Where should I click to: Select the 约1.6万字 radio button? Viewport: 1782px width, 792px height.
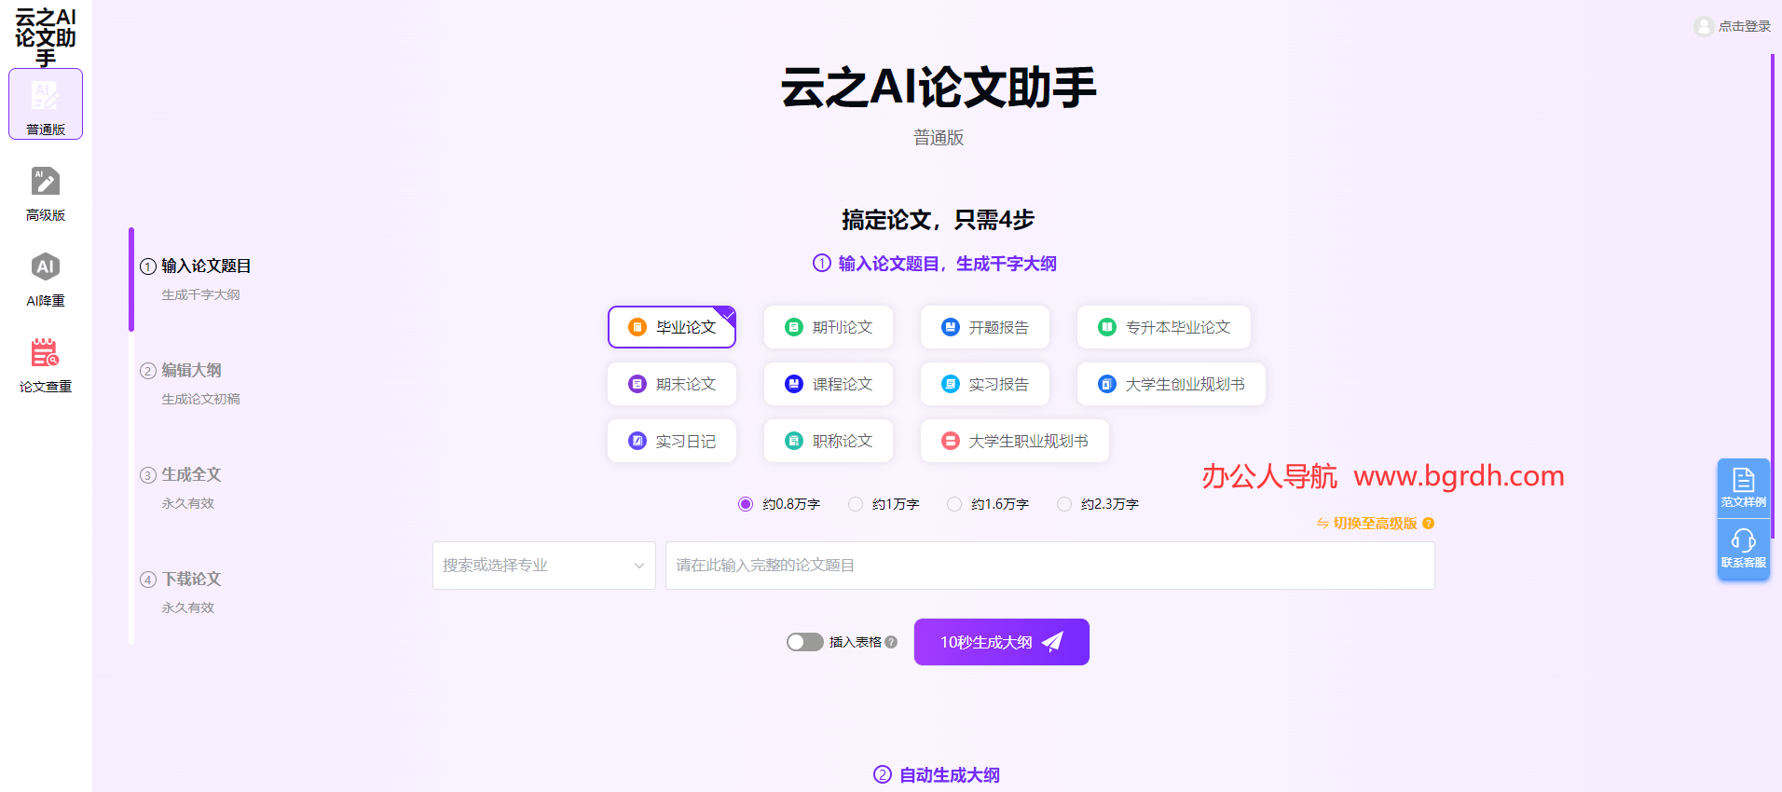[x=954, y=504]
